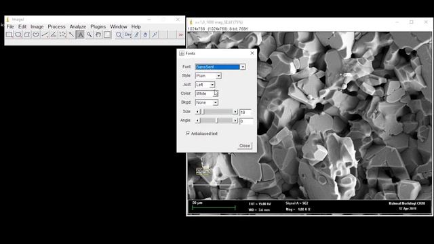Viewport: 434px width, 244px height.
Task: Open the Image menu
Action: pos(37,26)
